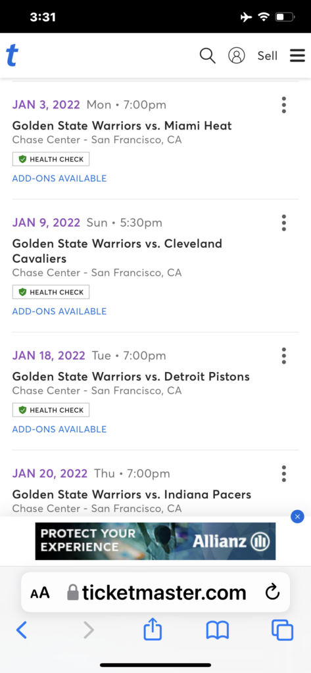Go back with Safari back arrow
The height and width of the screenshot is (673, 311).
coord(22,630)
